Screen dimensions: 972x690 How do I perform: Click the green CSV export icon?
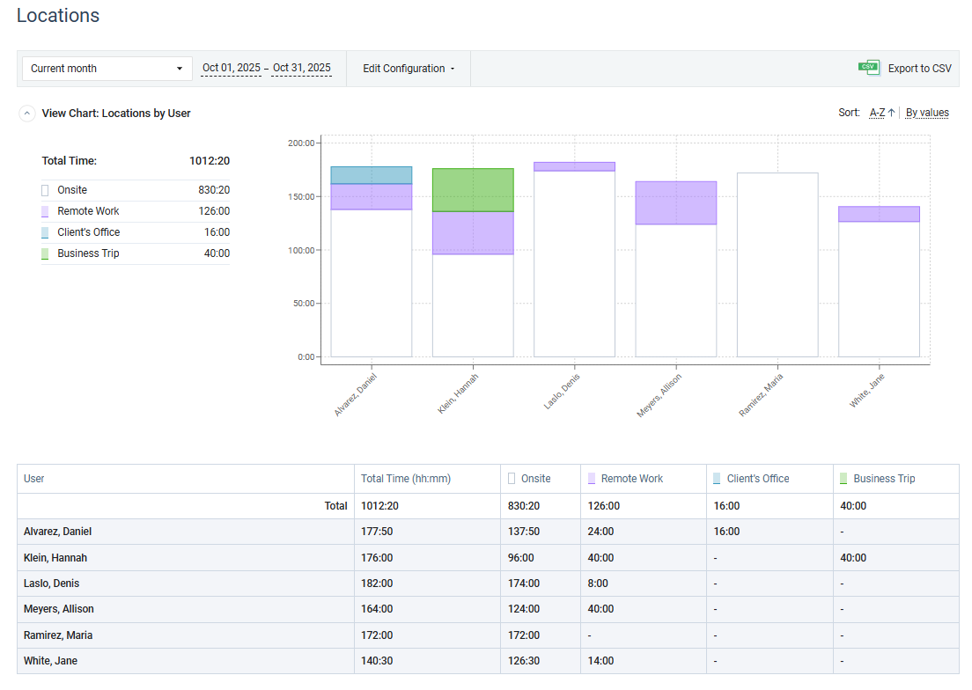[x=869, y=68]
